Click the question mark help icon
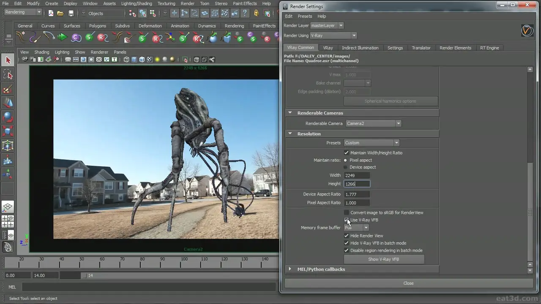This screenshot has height=304, width=541. [245, 13]
